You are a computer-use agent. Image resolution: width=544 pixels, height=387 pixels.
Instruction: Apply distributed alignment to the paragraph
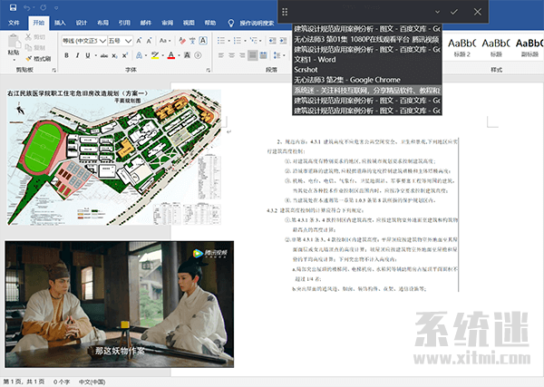263,55
